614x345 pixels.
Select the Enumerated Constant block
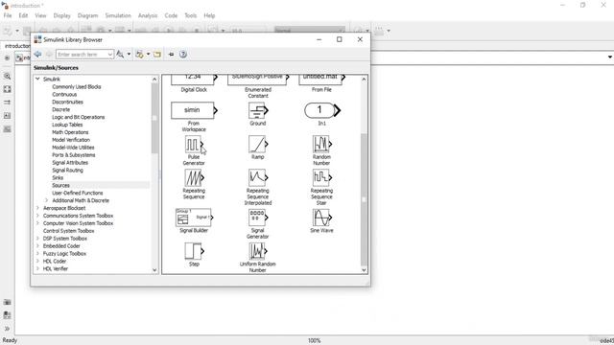point(258,80)
